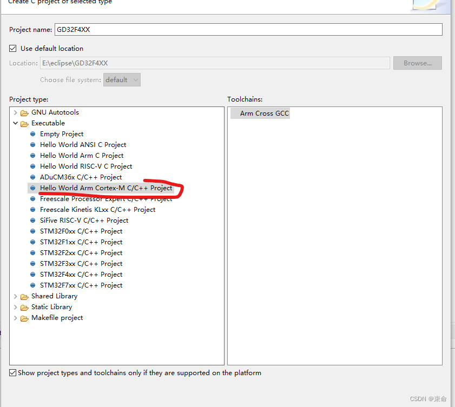Select STM32F2xx C/C++ Project

pyautogui.click(x=81, y=253)
